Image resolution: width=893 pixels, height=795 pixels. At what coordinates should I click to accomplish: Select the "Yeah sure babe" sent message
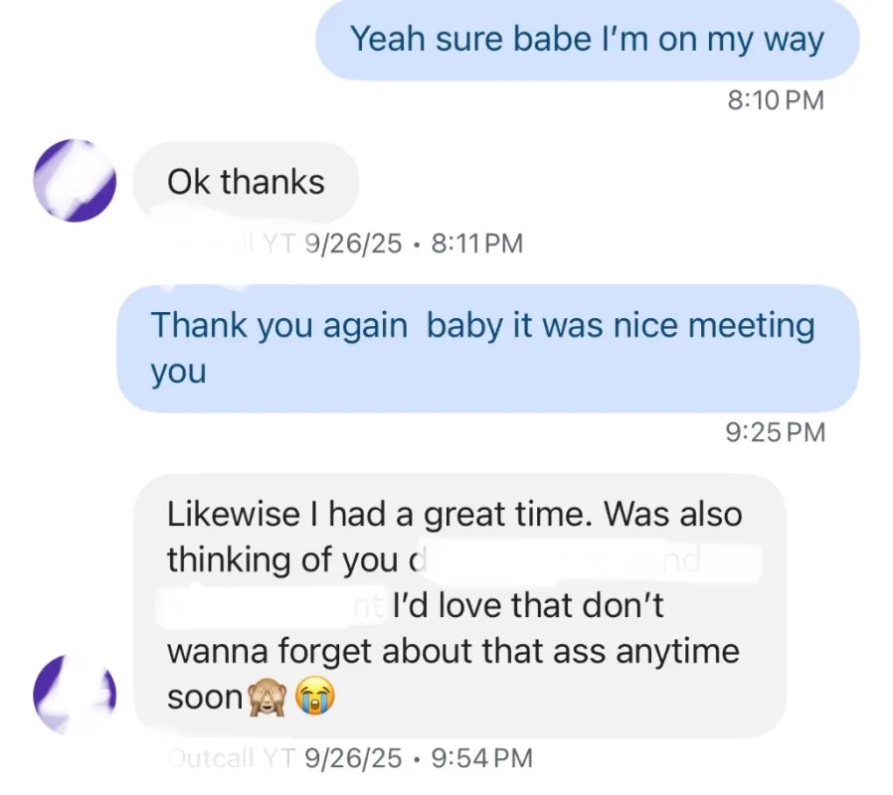[587, 41]
